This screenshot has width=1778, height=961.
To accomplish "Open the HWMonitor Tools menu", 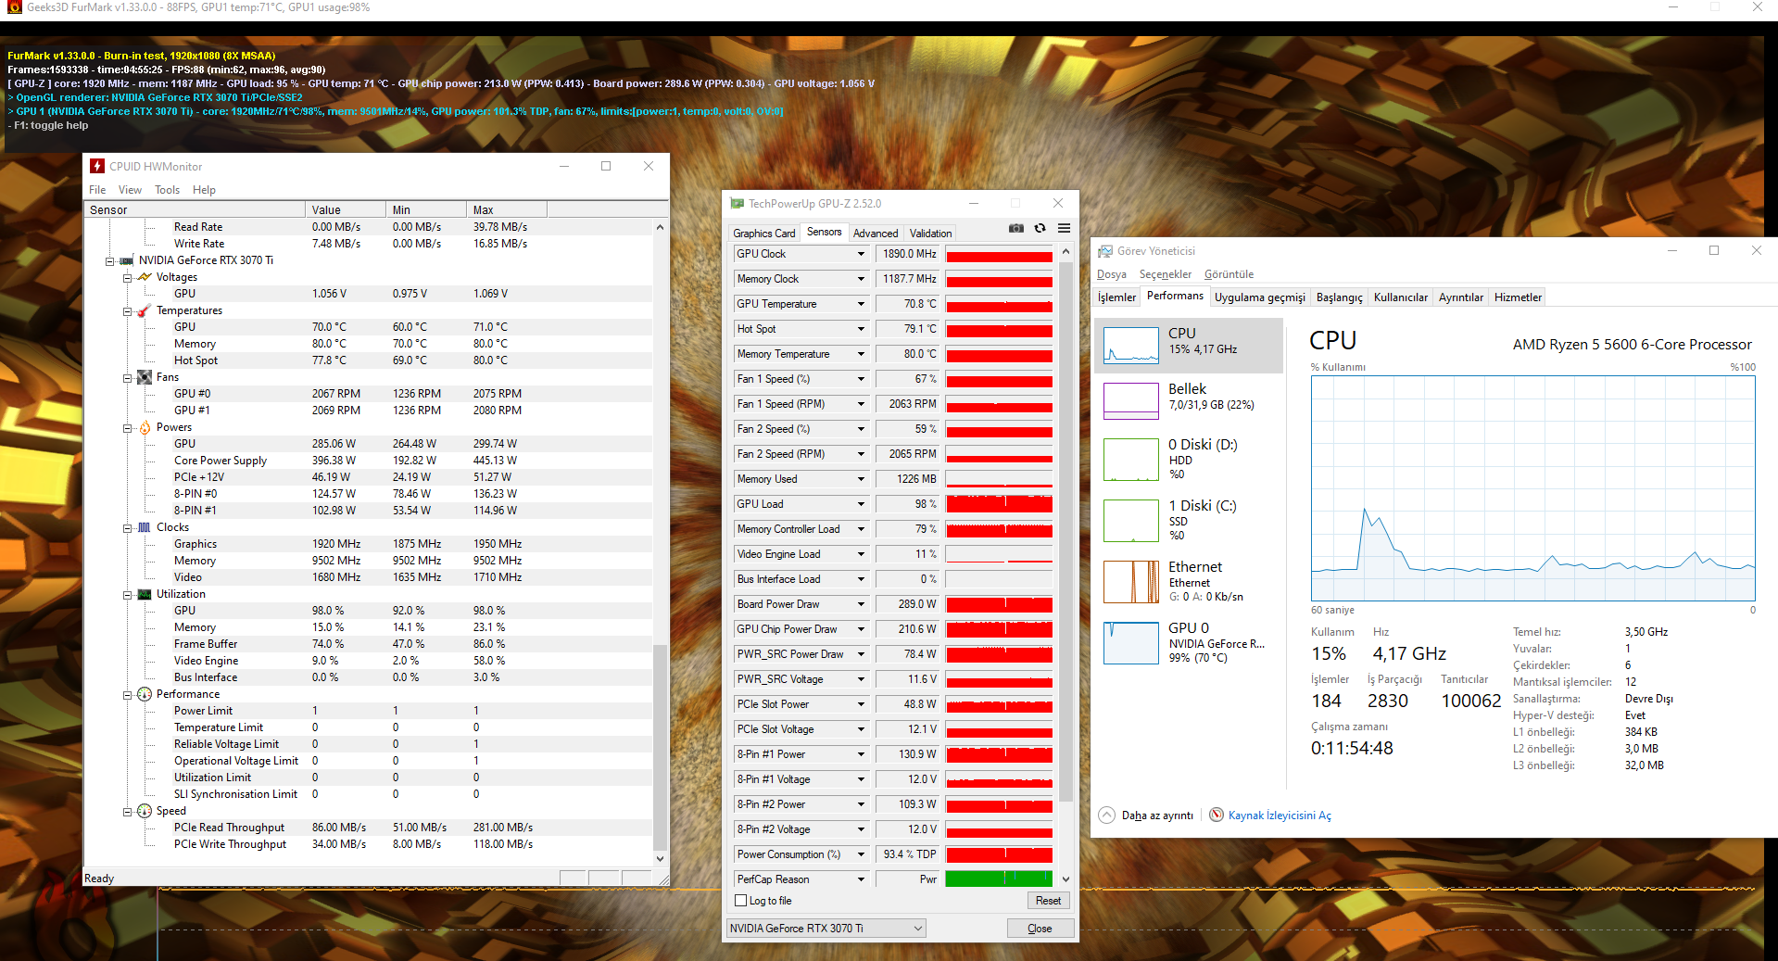I will 167,190.
